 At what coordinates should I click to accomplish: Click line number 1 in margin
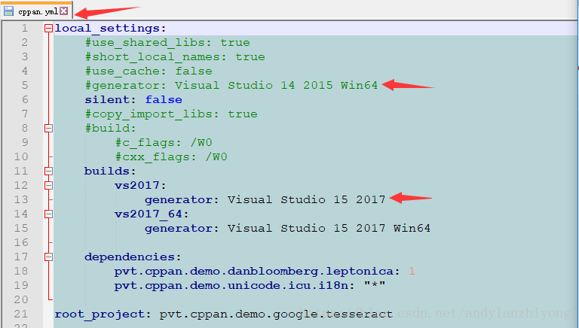tap(25, 29)
